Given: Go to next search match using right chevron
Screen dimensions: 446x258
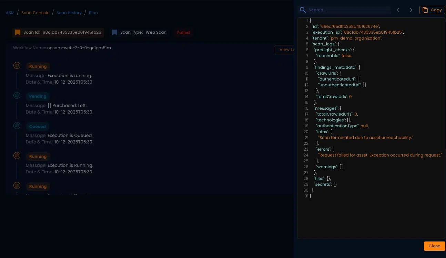Looking at the screenshot, I should [x=411, y=10].
